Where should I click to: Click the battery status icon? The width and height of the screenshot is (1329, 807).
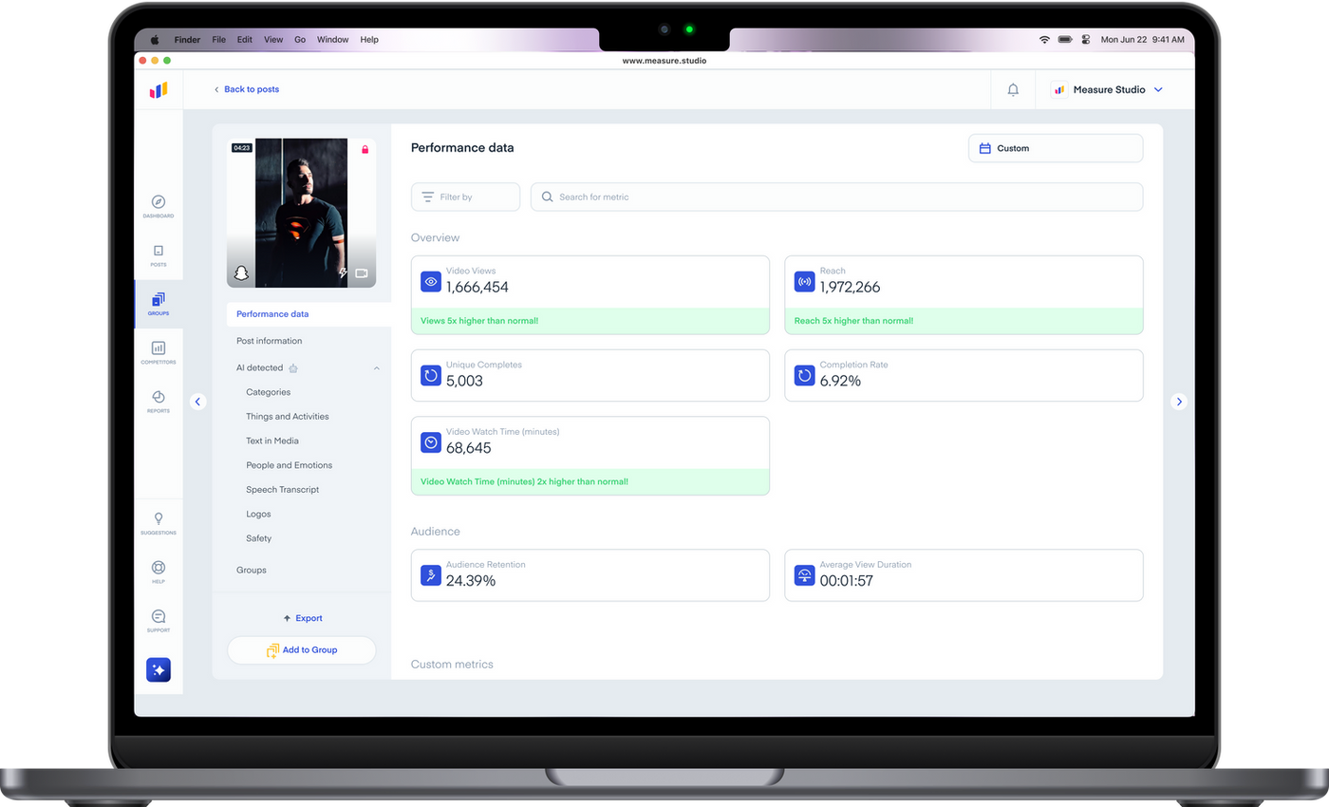tap(1065, 40)
